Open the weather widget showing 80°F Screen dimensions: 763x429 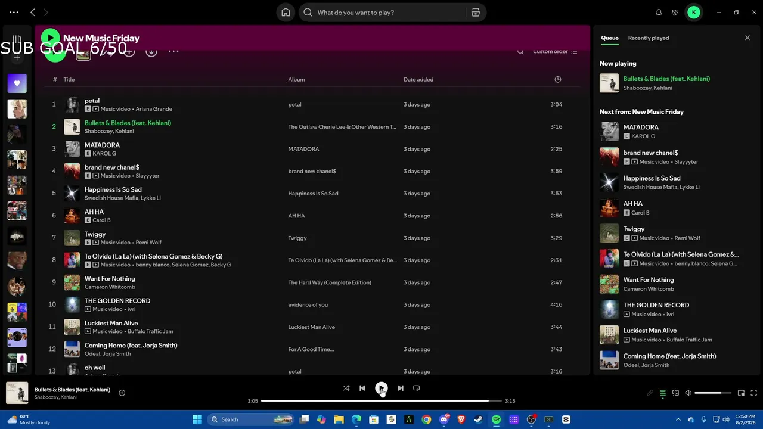coord(29,419)
